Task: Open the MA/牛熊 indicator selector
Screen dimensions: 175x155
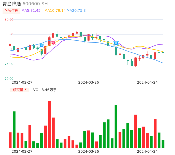Action: coord(11,10)
